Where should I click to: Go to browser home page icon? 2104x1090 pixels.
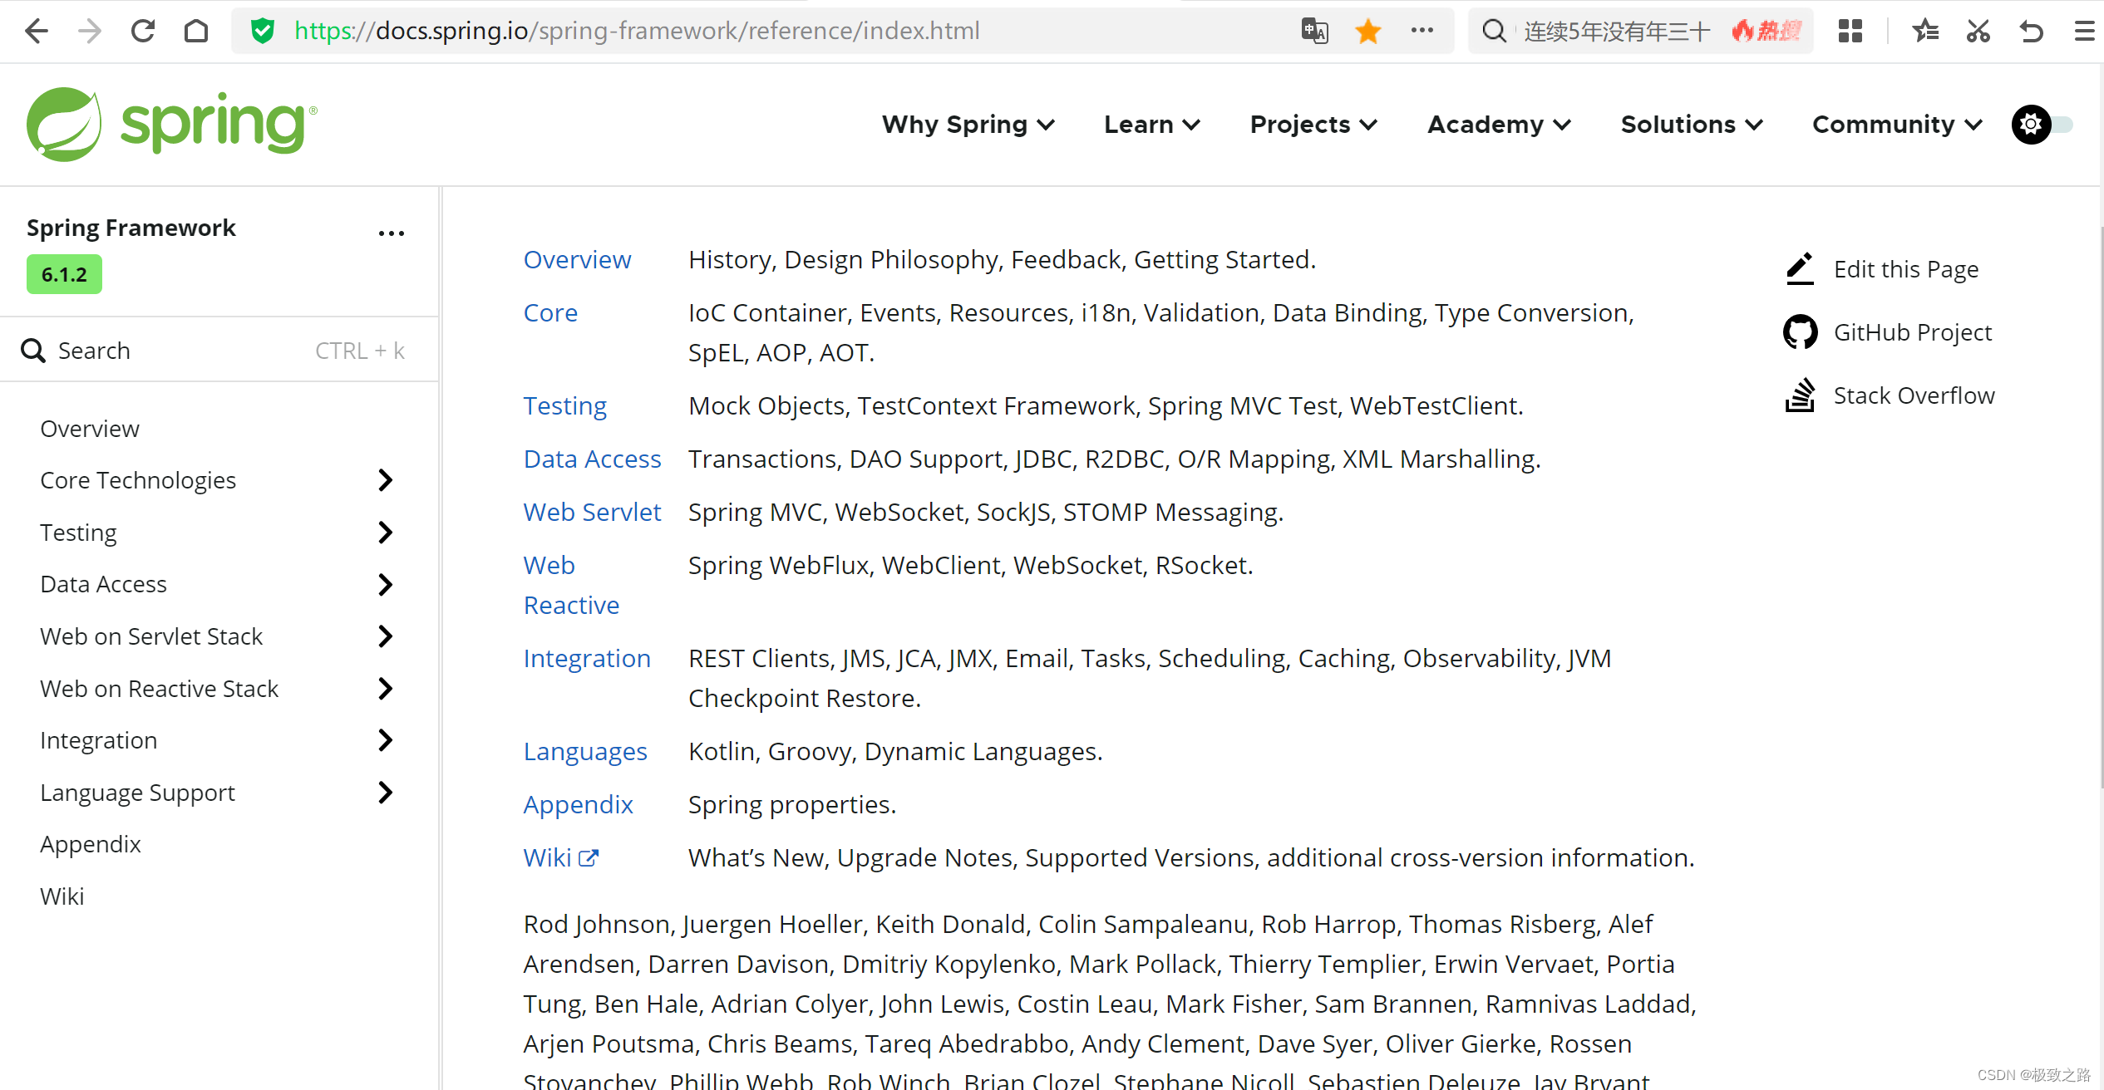tap(196, 32)
